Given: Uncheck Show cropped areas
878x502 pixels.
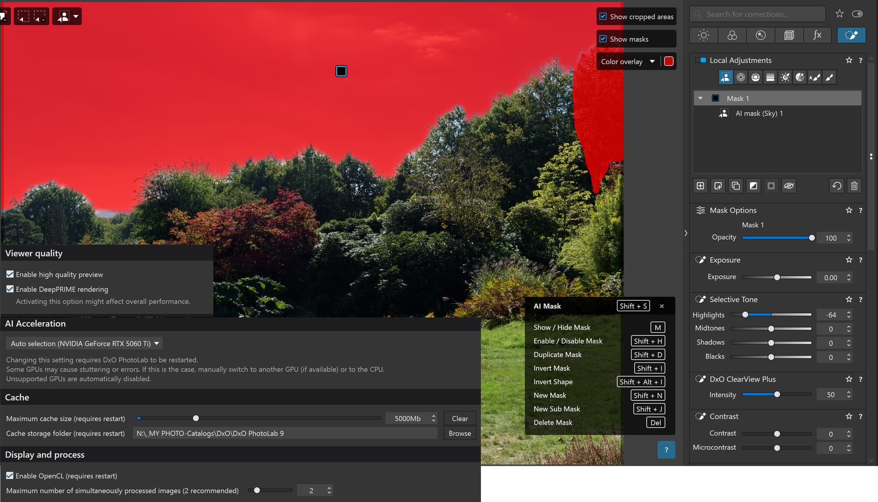Looking at the screenshot, I should point(603,16).
